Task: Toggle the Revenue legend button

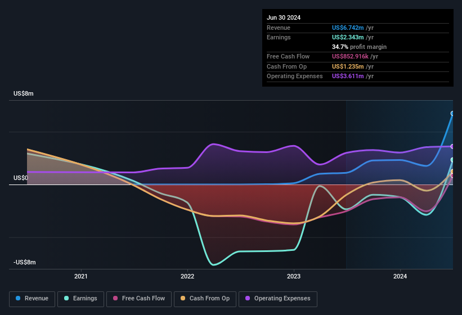Action: (x=32, y=299)
